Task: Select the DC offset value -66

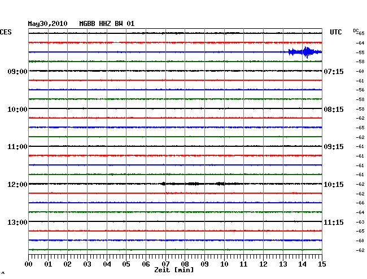Action: (360, 203)
